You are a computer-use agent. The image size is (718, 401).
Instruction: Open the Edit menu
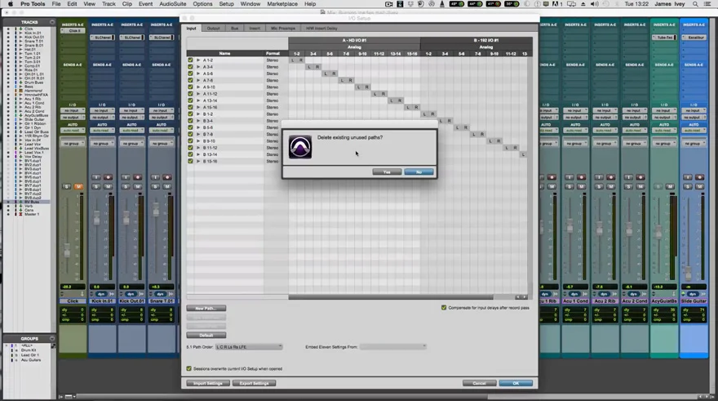click(x=72, y=4)
